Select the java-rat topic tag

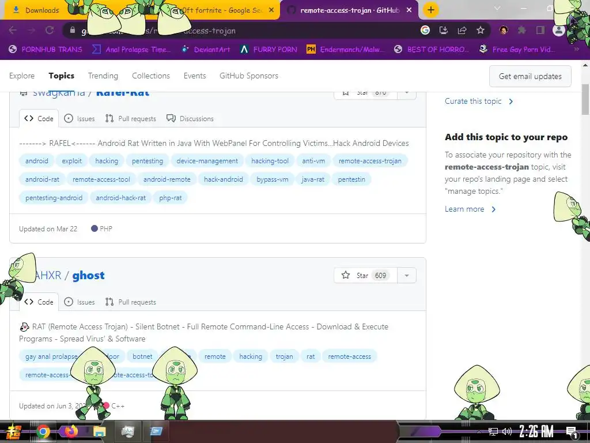click(313, 179)
